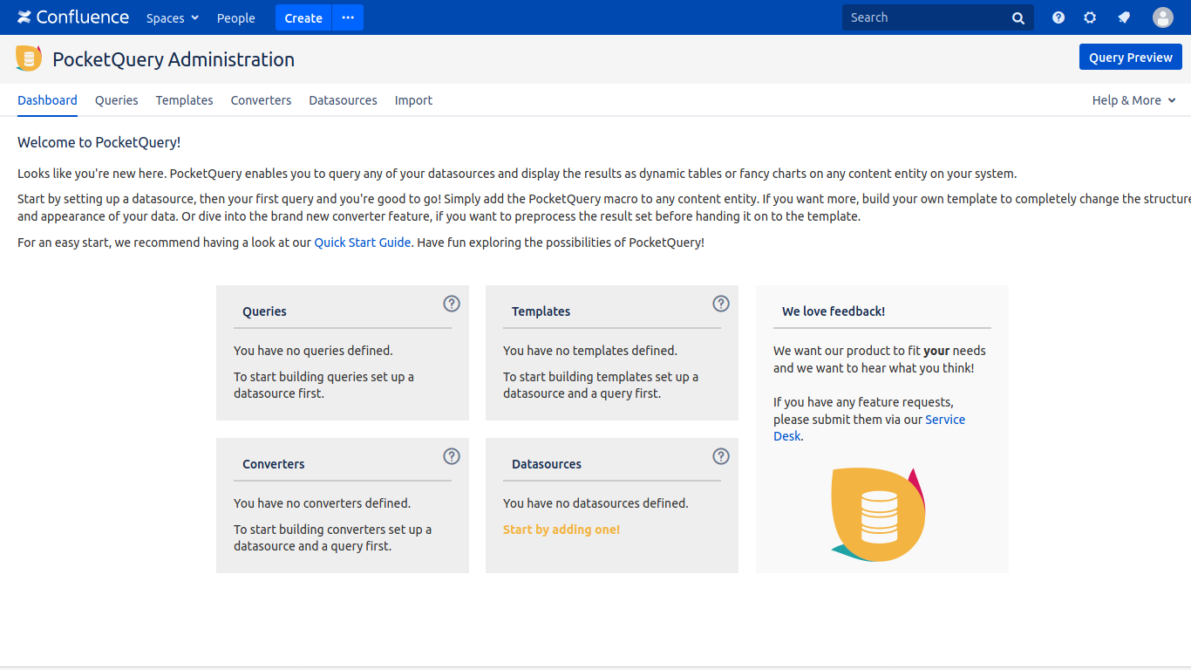This screenshot has width=1191, height=670.
Task: Open the user profile avatar menu
Action: 1163,17
